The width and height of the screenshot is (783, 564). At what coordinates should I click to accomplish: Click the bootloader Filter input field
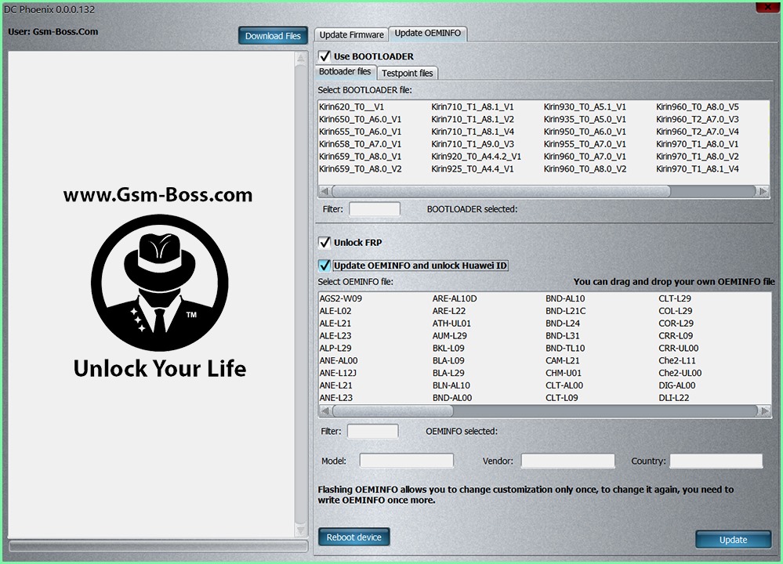coord(375,209)
